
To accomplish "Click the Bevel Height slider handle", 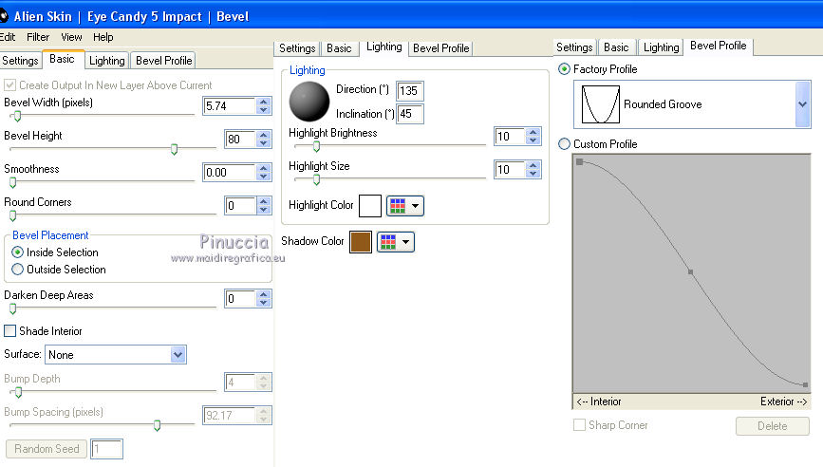I will coord(175,149).
